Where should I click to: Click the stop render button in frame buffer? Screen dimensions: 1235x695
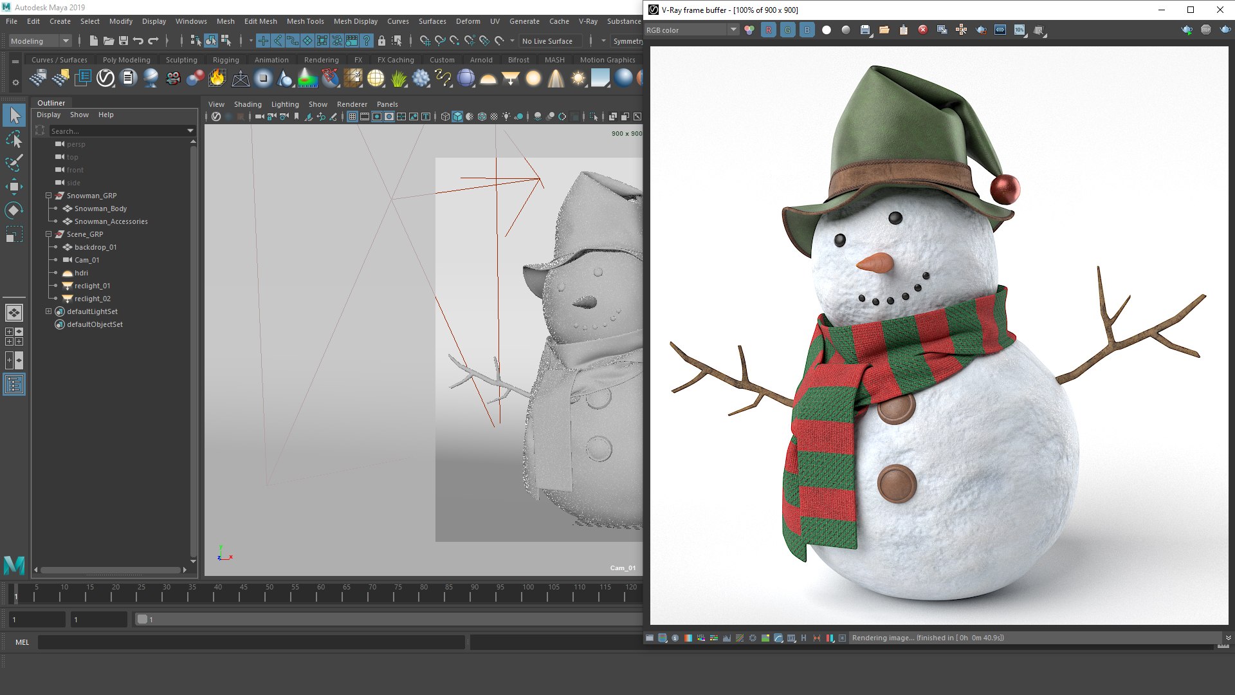tap(1206, 30)
